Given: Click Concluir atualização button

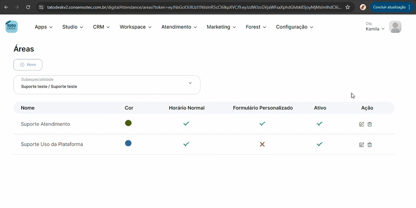Looking at the screenshot, I should (x=389, y=7).
